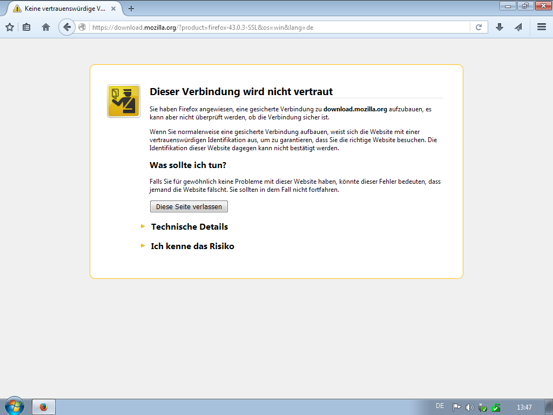Image resolution: width=553 pixels, height=415 pixels.
Task: Click the Firefox taskbar icon
Action: 44,407
